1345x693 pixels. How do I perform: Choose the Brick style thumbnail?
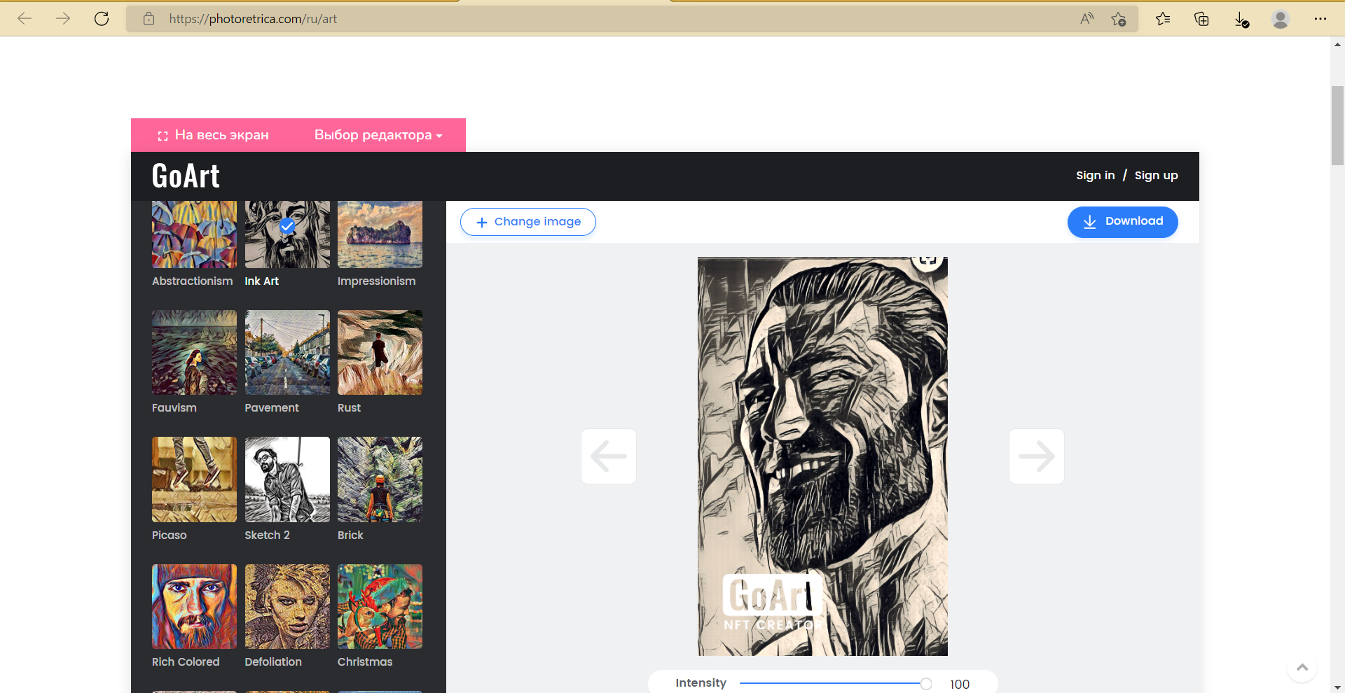380,479
